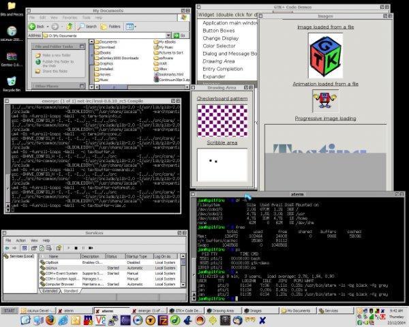
Task: Click the checkerboard pattern in Drawing Area
Action: tap(222, 120)
